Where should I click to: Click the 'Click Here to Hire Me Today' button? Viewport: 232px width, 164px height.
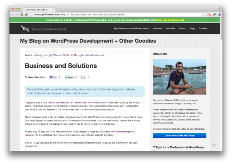(179, 136)
